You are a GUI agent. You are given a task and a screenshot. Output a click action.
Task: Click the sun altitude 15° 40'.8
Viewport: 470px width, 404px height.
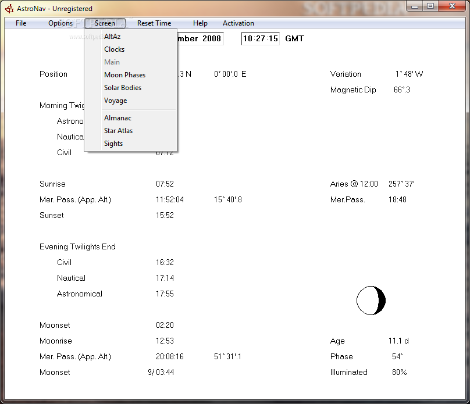[228, 200]
